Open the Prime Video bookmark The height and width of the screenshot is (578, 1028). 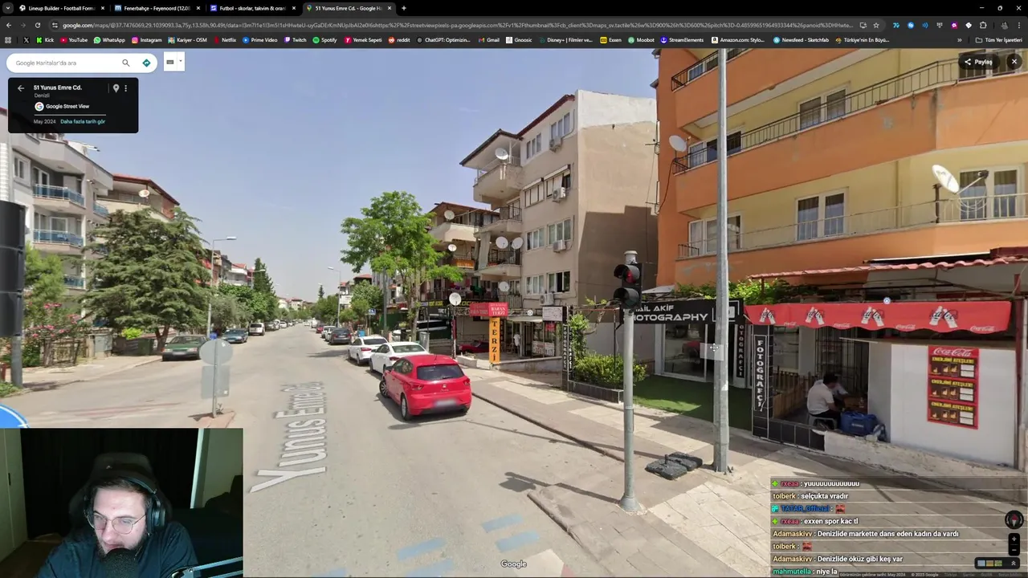coord(260,39)
